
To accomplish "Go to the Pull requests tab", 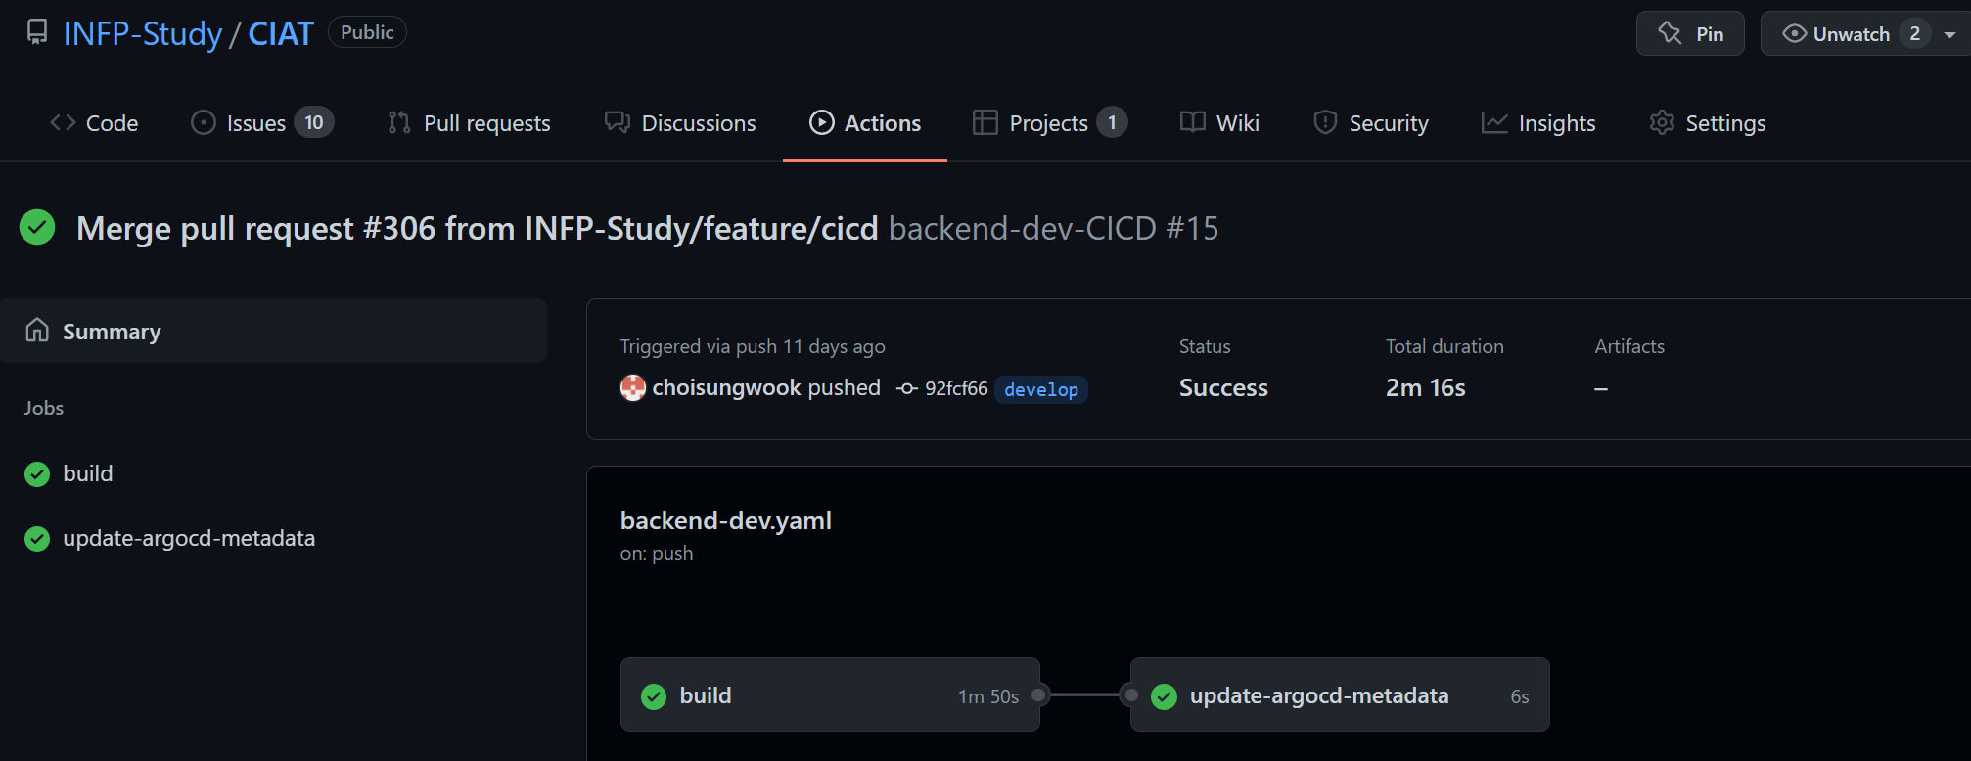I will click(x=469, y=123).
